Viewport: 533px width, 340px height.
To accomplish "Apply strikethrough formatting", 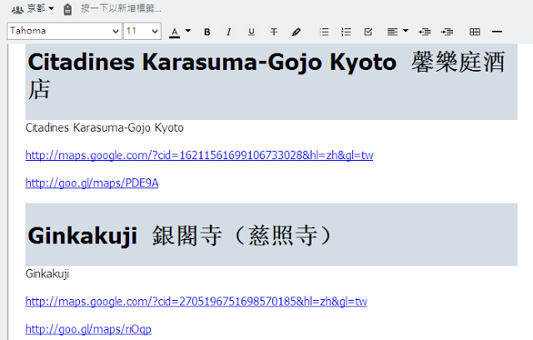I will click(274, 32).
